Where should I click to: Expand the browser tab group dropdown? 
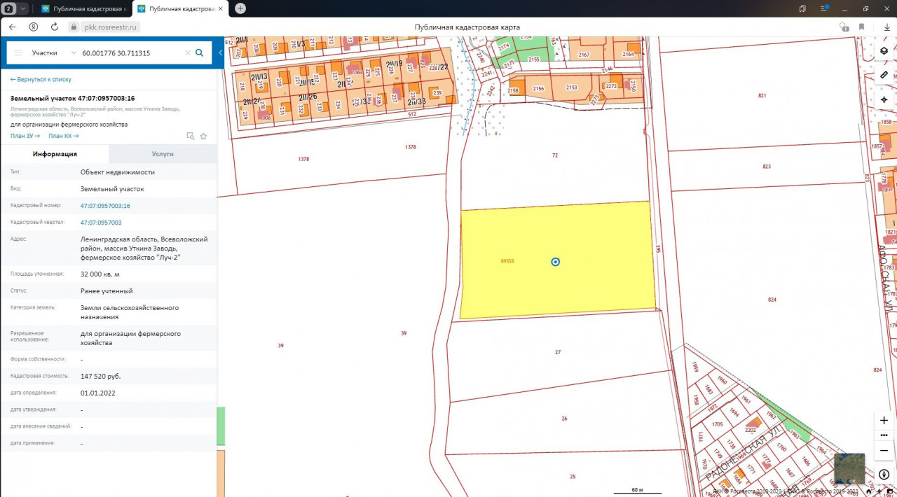(x=24, y=8)
